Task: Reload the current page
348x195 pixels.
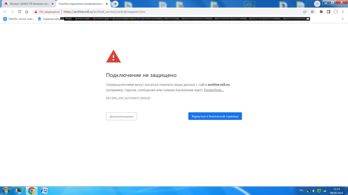Action: coord(20,12)
